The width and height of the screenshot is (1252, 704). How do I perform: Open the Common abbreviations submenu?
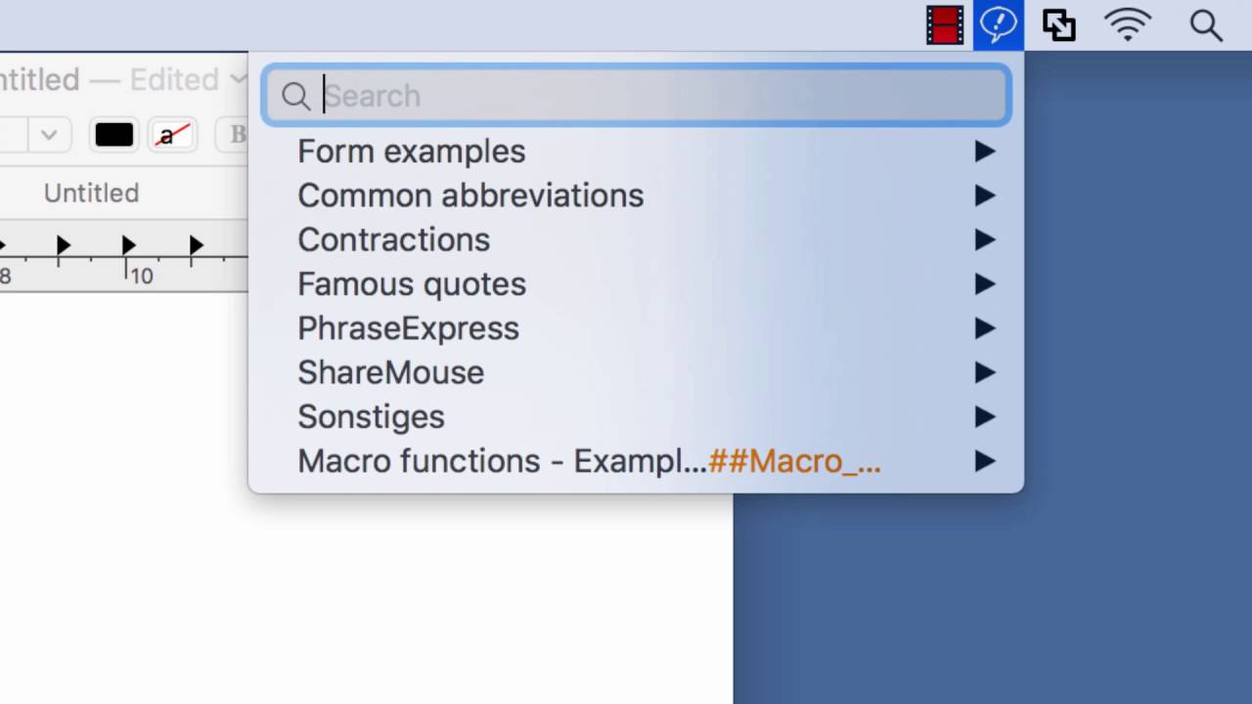point(470,196)
